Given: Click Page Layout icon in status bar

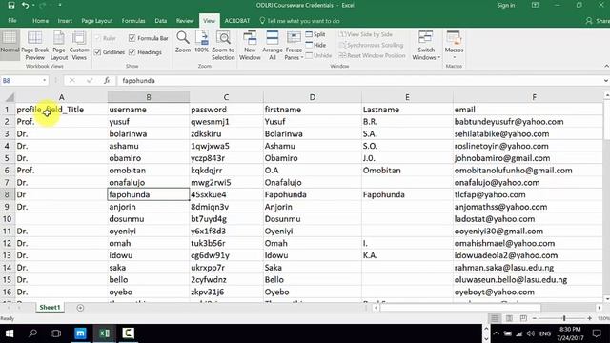Looking at the screenshot, I should (x=509, y=318).
